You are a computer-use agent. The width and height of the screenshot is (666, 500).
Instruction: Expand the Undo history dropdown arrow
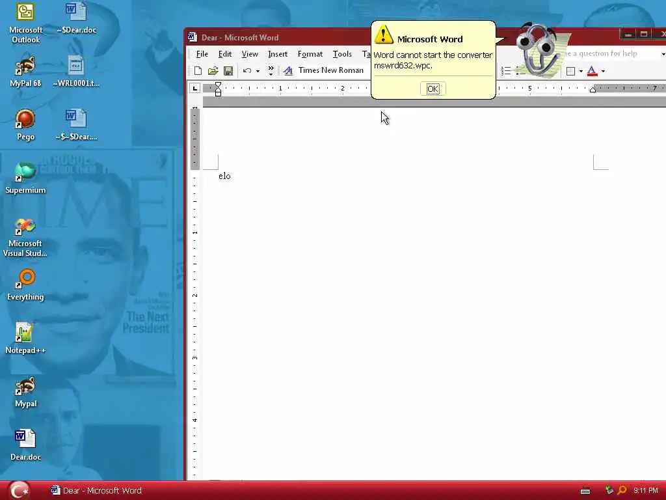pyautogui.click(x=258, y=71)
